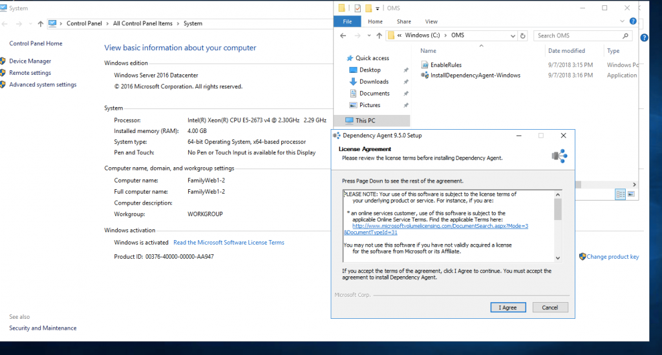Click the System help icon at right edge
Image resolution: width=662 pixels, height=355 pixels.
tap(644, 37)
